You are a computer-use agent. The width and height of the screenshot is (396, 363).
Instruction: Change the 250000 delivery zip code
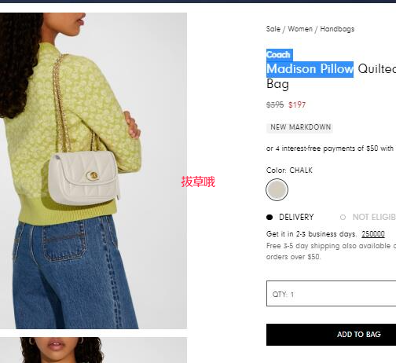[x=373, y=233]
